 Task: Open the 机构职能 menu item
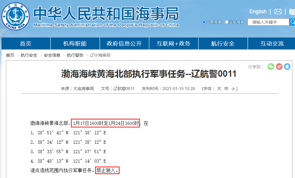click(x=75, y=43)
